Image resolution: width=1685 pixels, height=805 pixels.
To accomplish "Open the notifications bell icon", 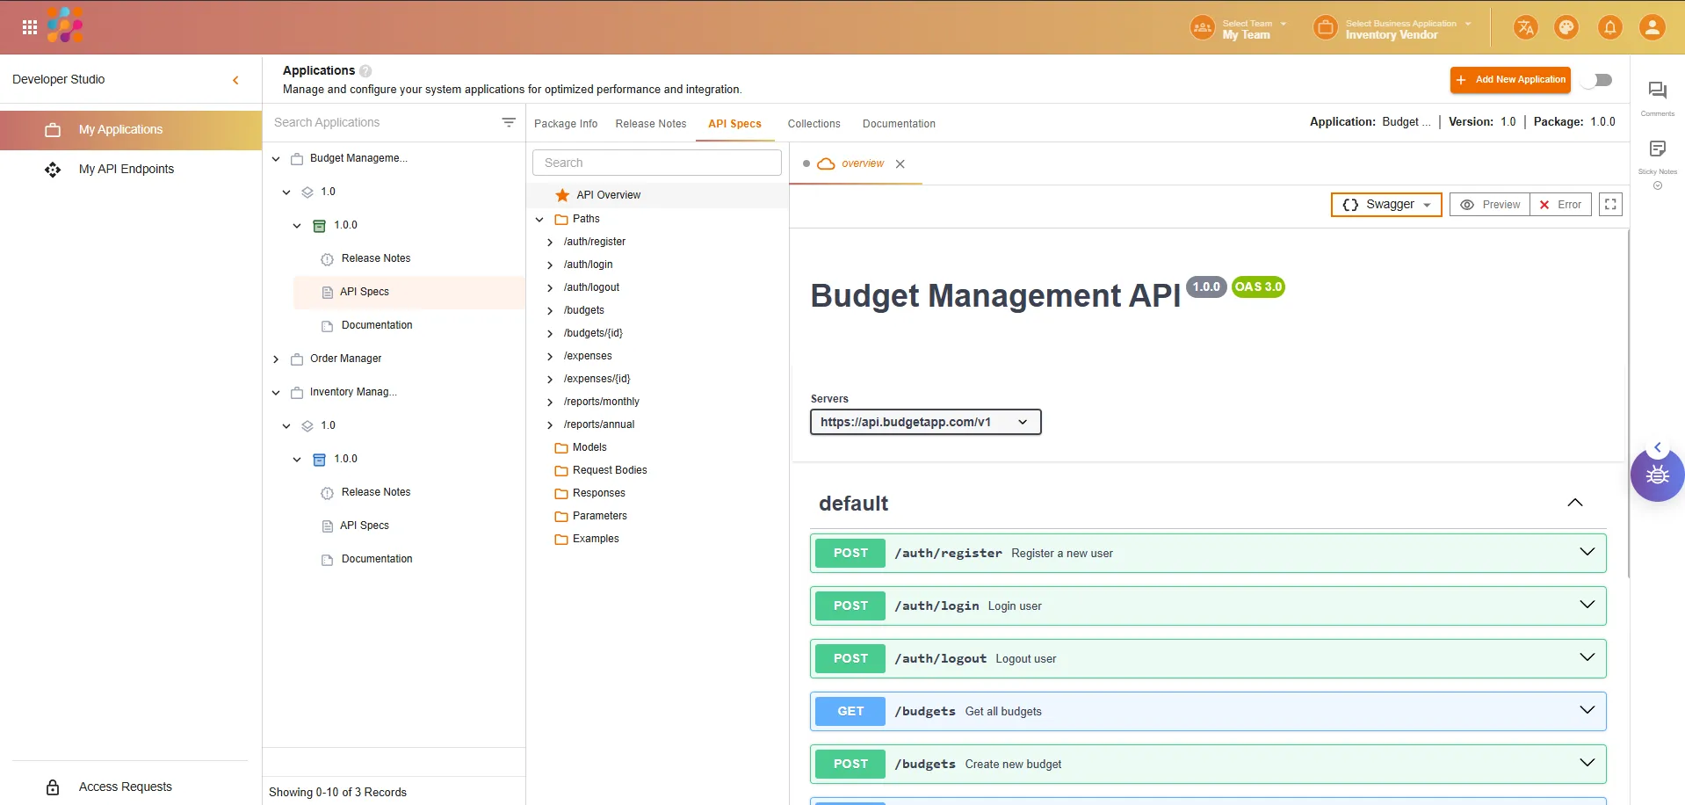I will coord(1609,27).
